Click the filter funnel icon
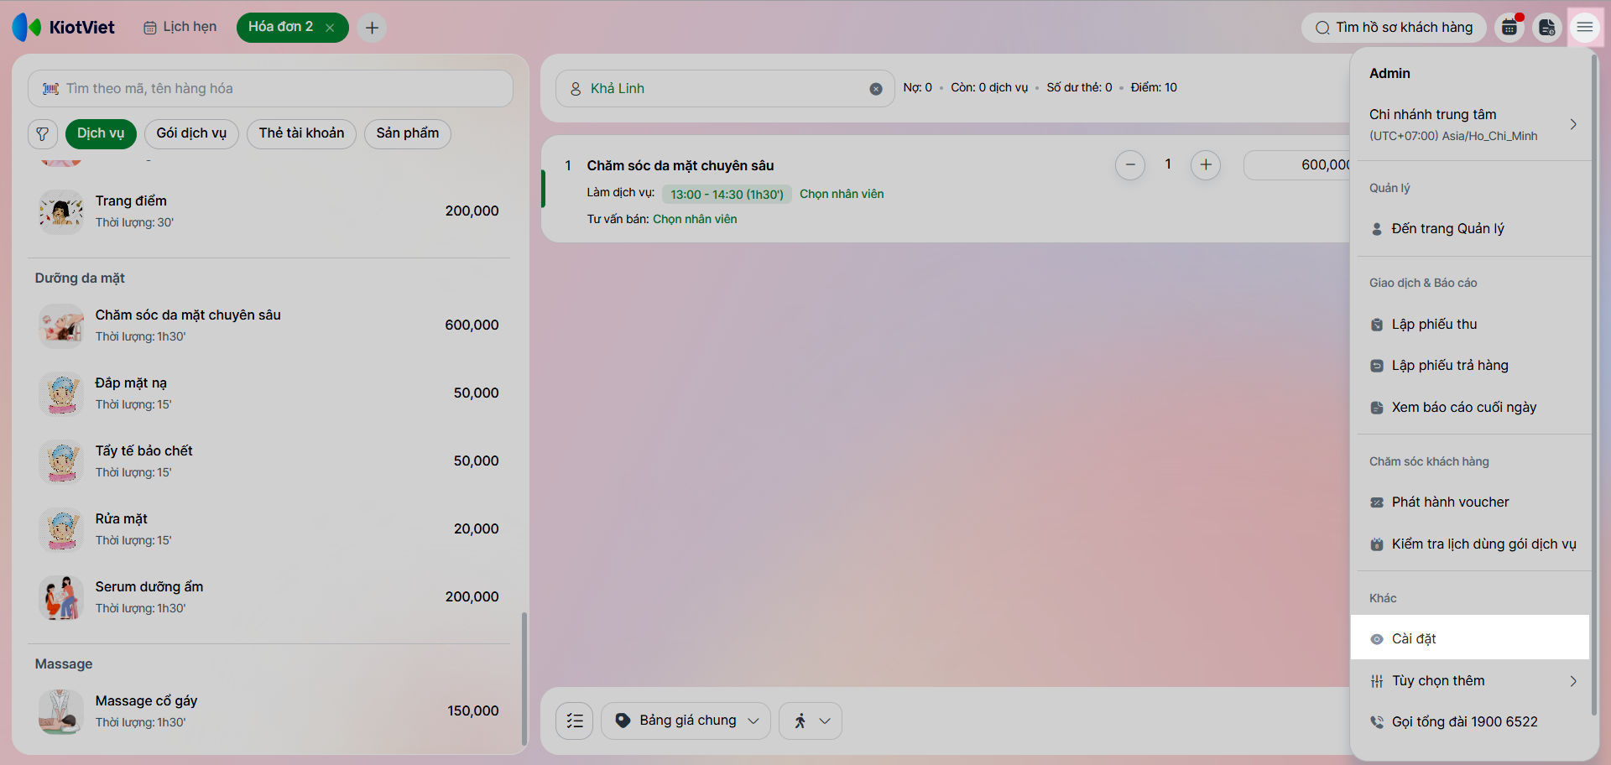The height and width of the screenshot is (765, 1611). [43, 134]
